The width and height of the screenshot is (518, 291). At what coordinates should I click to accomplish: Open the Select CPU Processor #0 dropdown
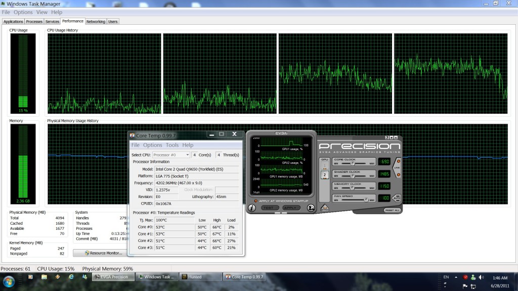point(171,155)
